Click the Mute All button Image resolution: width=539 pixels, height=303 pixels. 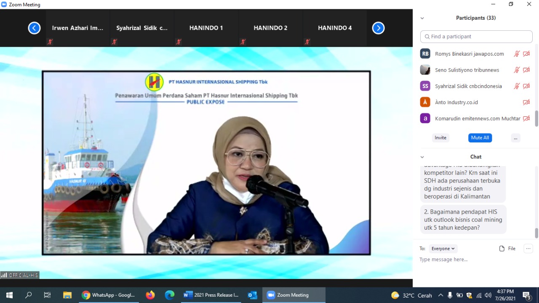(480, 137)
